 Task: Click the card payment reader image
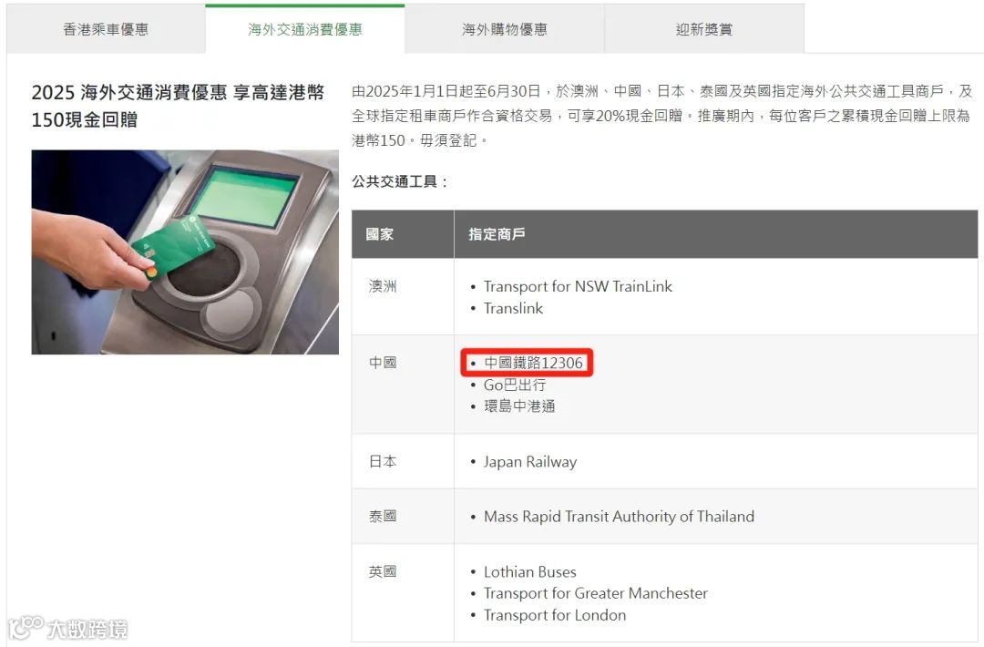pos(185,252)
